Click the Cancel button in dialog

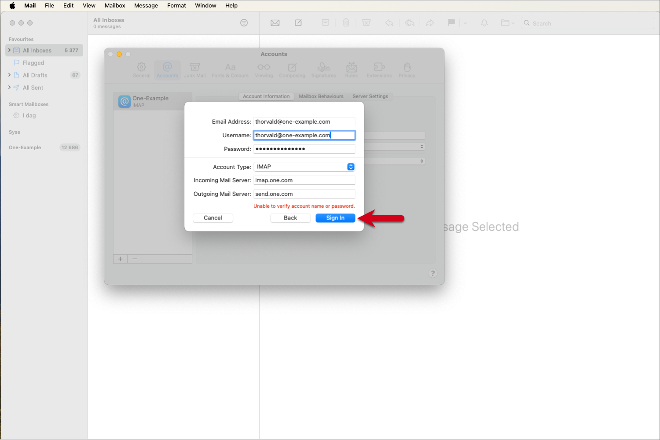[x=213, y=218]
